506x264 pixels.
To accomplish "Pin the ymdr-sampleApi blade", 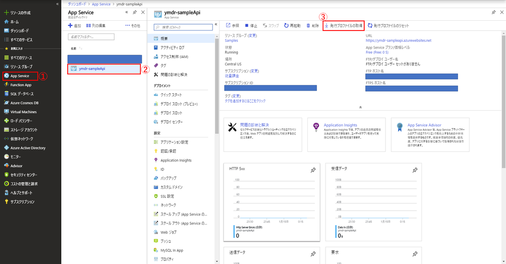I will [494, 12].
